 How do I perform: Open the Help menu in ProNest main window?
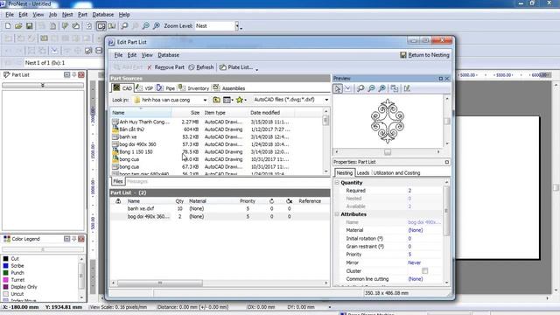point(124,15)
